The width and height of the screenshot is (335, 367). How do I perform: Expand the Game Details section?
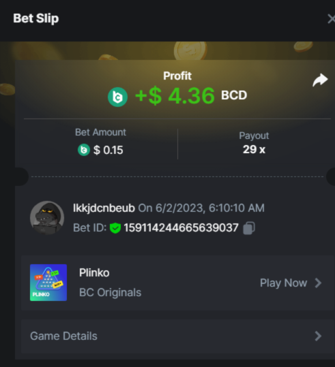point(178,336)
